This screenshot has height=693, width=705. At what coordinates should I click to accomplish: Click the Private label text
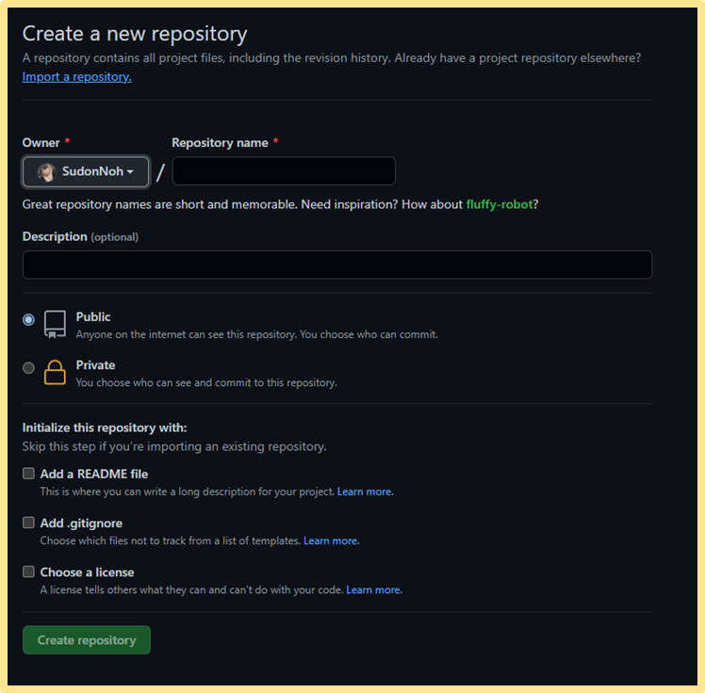[95, 365]
